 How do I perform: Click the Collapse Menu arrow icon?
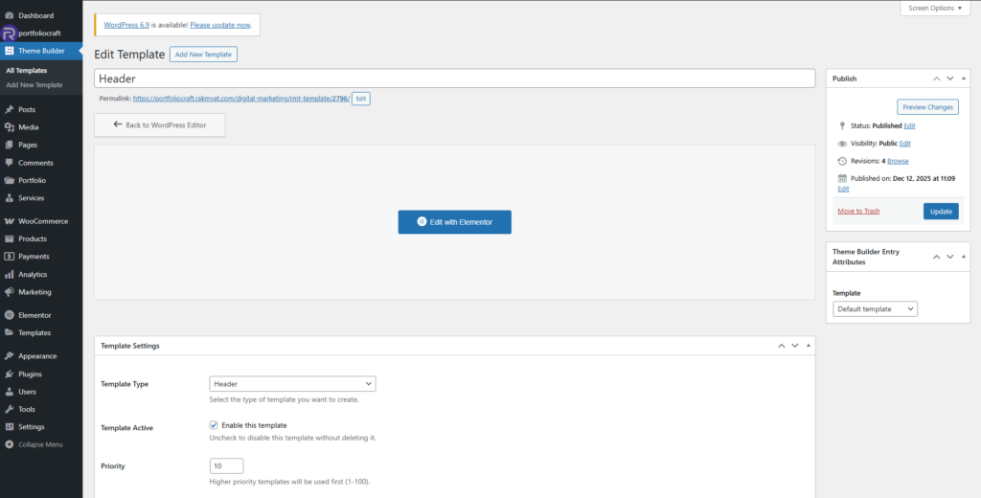[x=10, y=444]
